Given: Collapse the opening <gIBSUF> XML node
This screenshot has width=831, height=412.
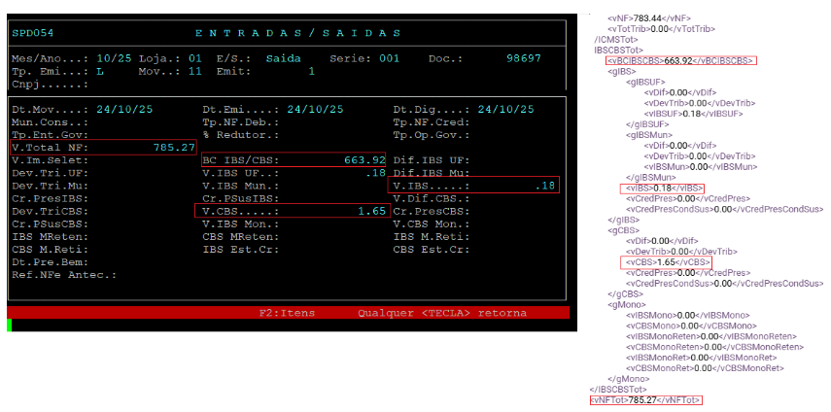Looking at the screenshot, I should point(646,83).
